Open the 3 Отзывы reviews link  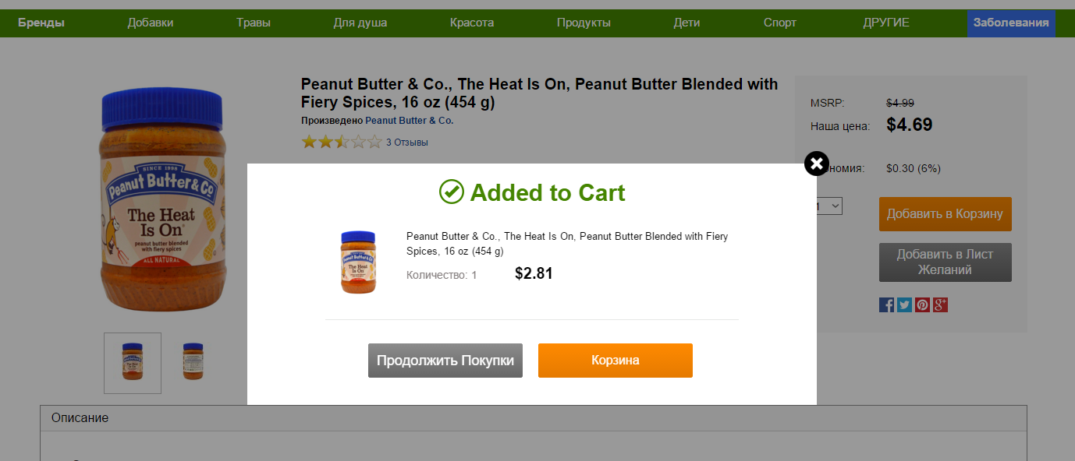tap(406, 143)
